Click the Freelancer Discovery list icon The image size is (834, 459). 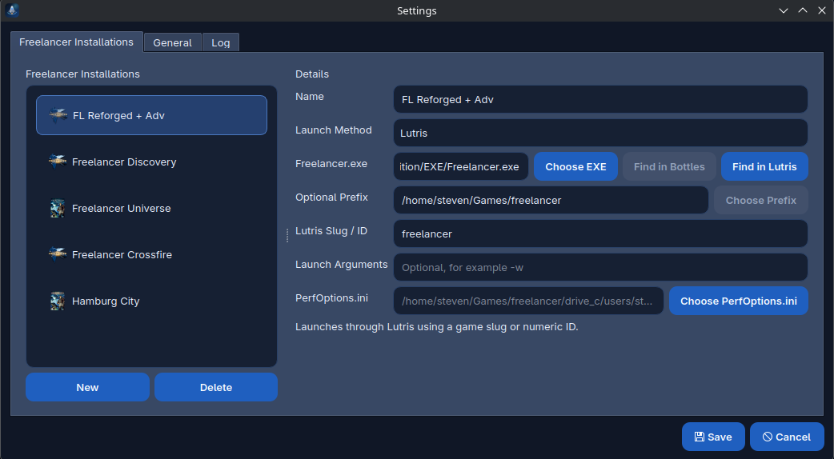pyautogui.click(x=58, y=162)
